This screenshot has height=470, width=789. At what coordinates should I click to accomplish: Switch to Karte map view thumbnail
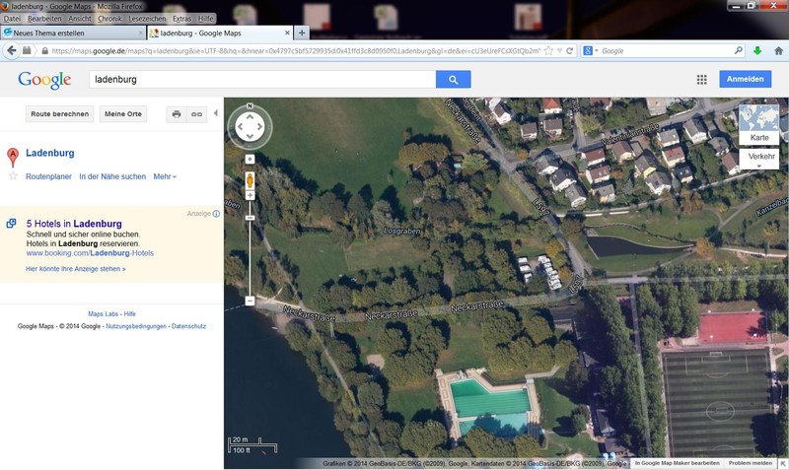click(758, 123)
